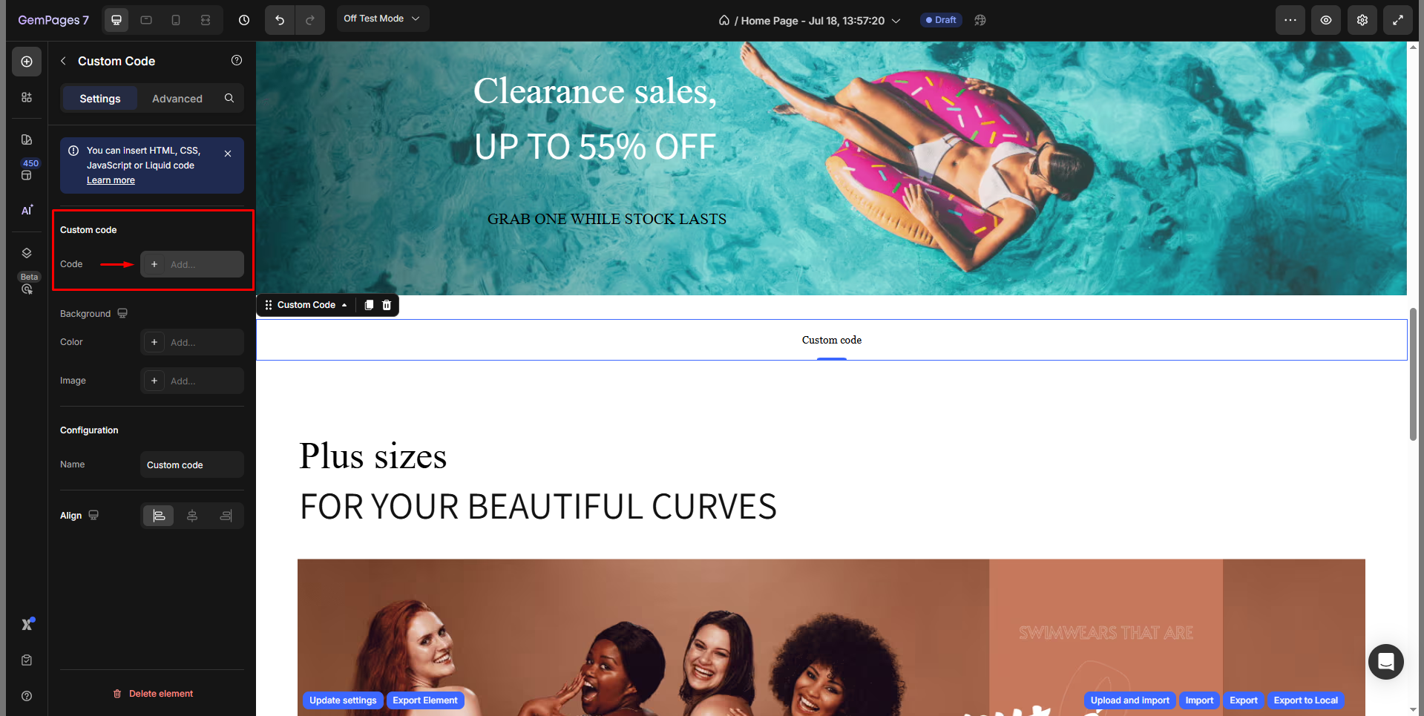Select align center option

point(192,516)
